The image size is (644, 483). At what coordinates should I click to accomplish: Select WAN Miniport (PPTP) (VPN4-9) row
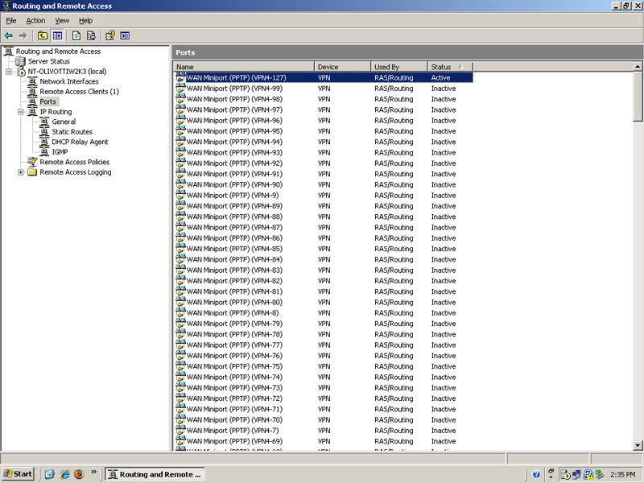[324, 195]
